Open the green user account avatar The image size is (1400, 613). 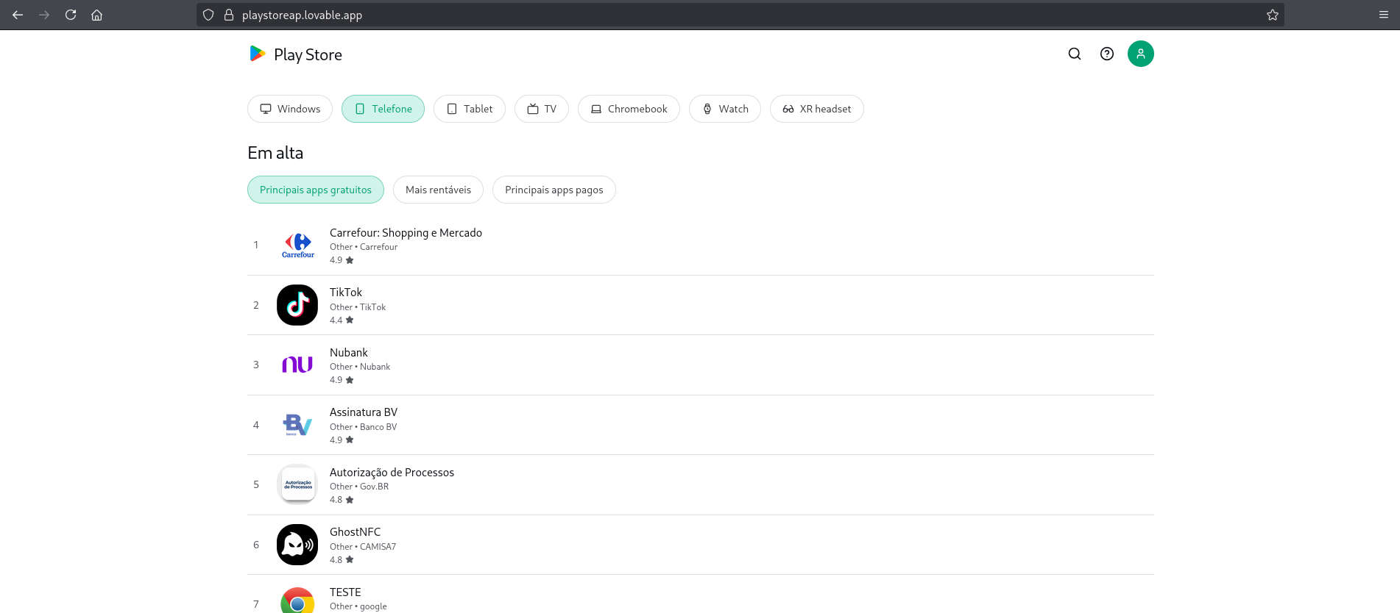pyautogui.click(x=1141, y=54)
